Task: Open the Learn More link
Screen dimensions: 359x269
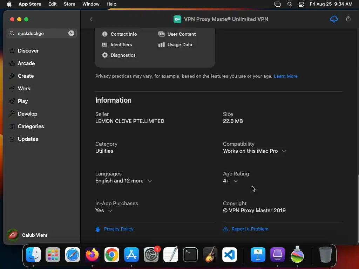Action: [x=285, y=76]
